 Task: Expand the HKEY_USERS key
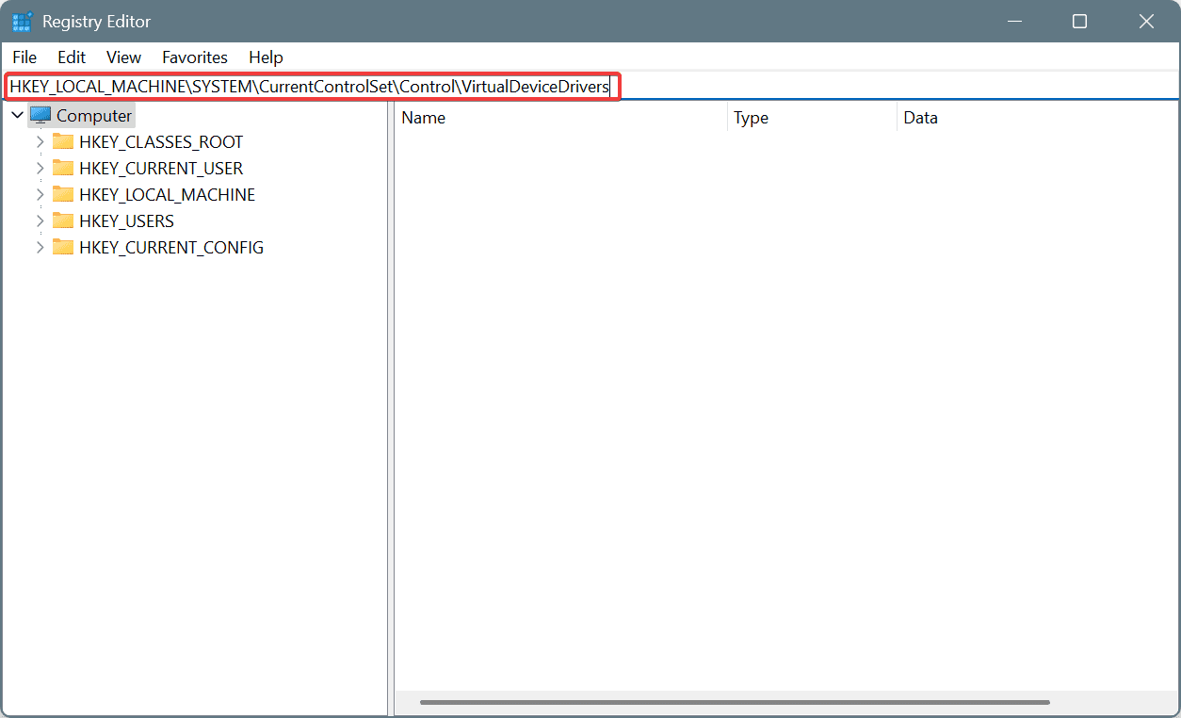pos(40,221)
